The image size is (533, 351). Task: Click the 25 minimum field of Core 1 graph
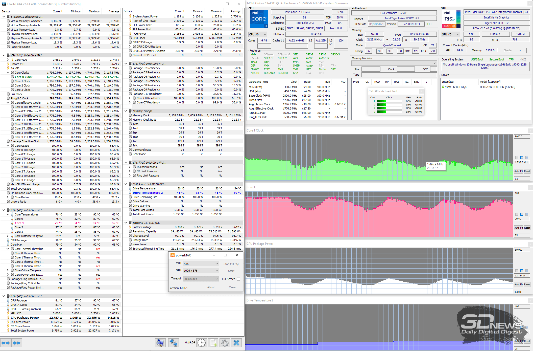coord(522,235)
